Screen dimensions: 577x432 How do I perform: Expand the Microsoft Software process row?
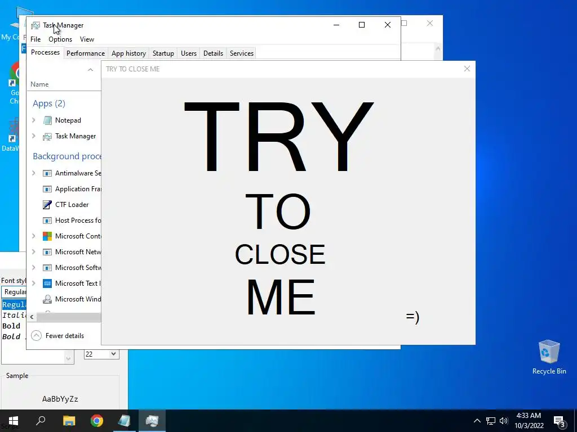click(34, 267)
